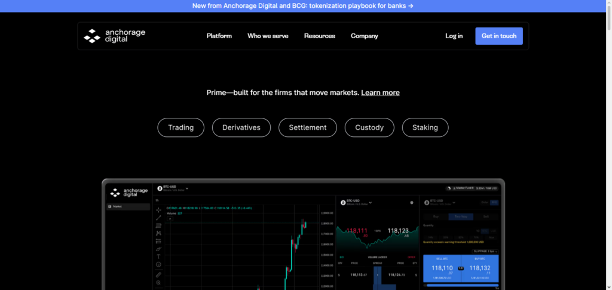The height and width of the screenshot is (290, 612).
Task: Collapse the Volume indicator legend chevron
Action: tap(170, 219)
